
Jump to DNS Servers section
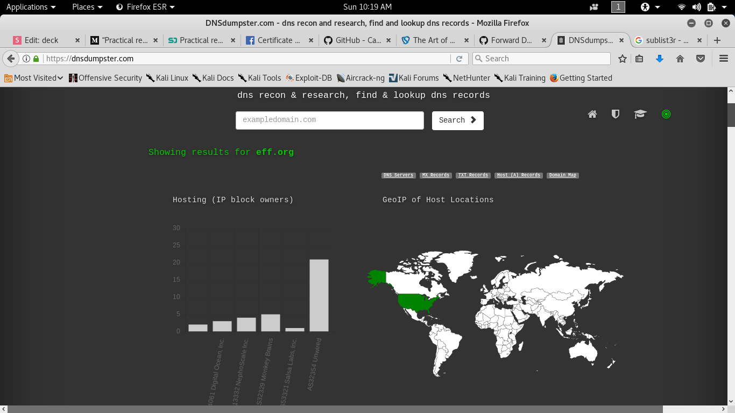[398, 175]
